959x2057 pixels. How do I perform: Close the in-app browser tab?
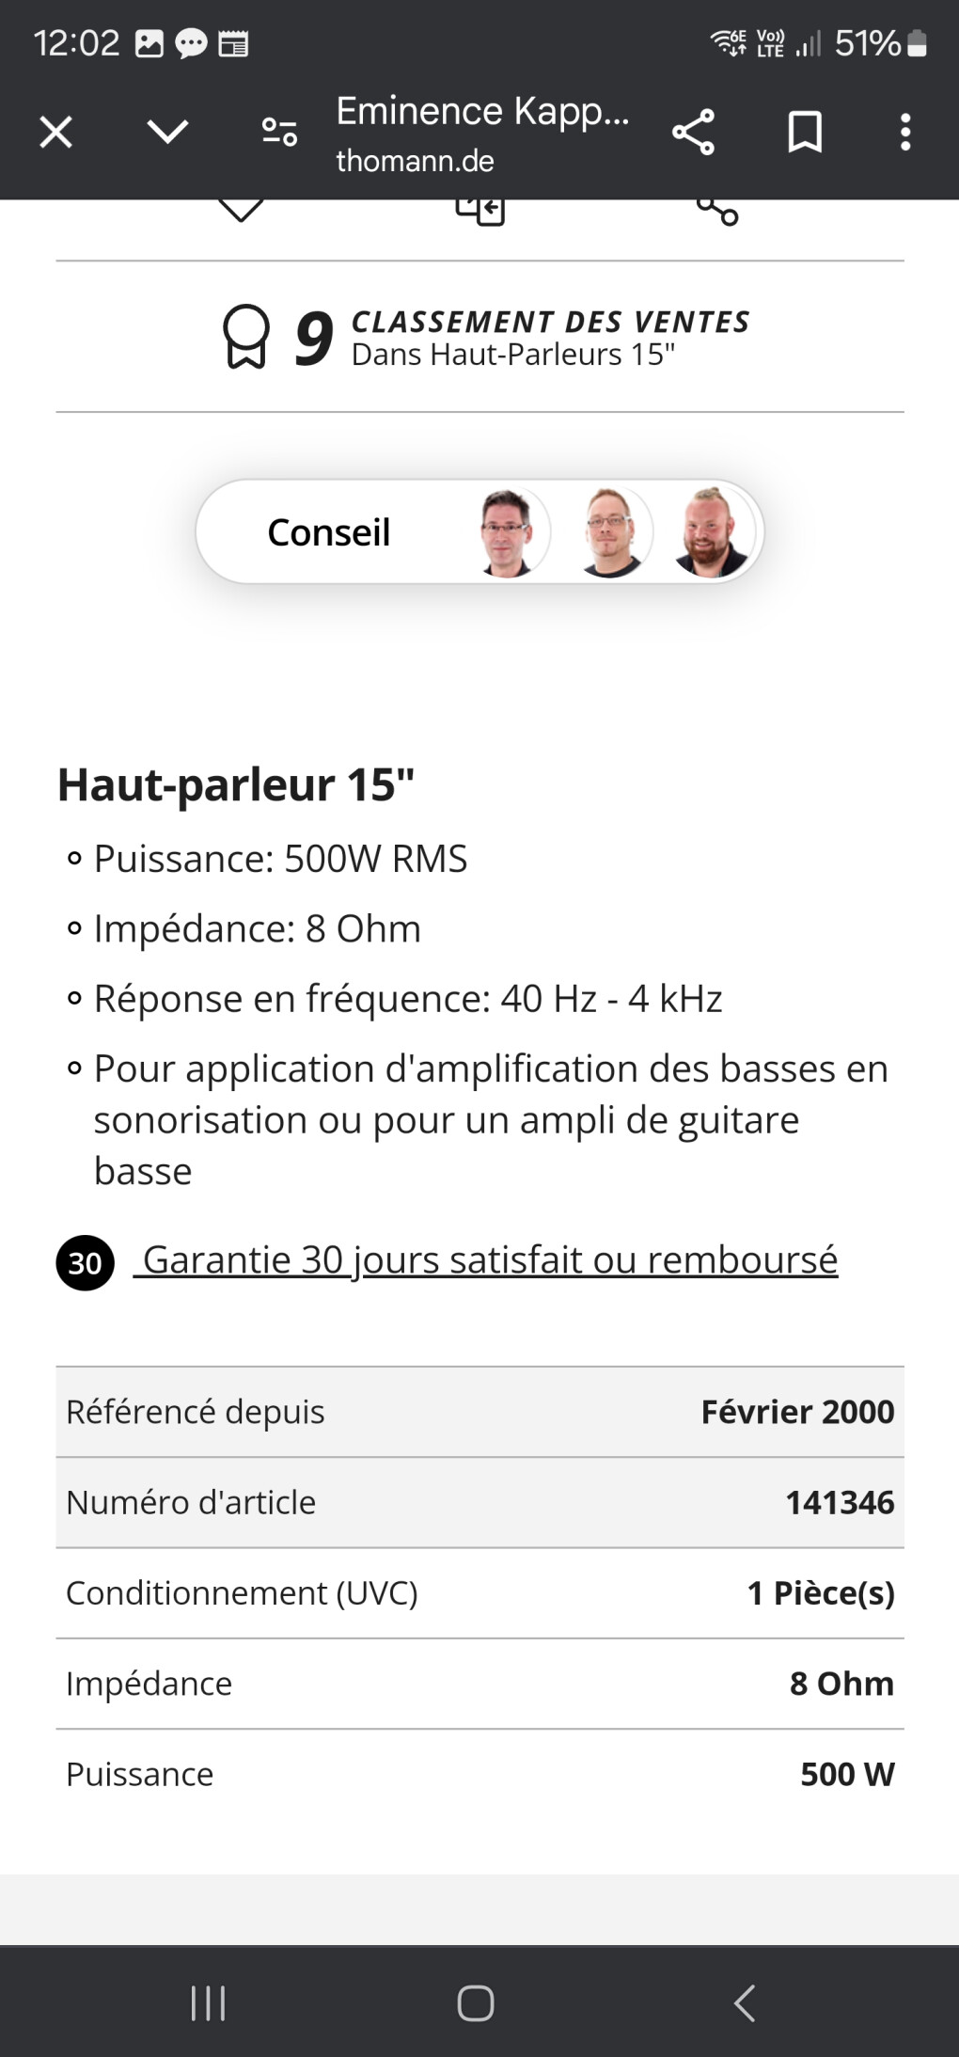(55, 133)
